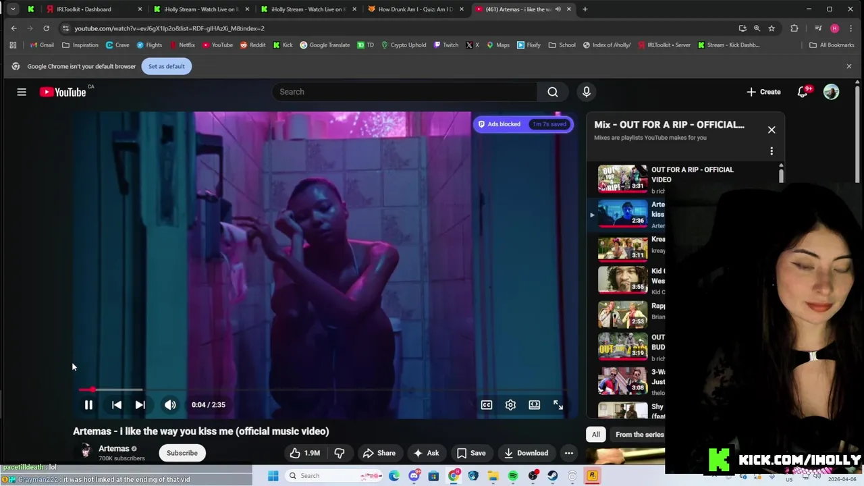
Task: Select the 3:11 playlist video thumbnail
Action: click(622, 248)
